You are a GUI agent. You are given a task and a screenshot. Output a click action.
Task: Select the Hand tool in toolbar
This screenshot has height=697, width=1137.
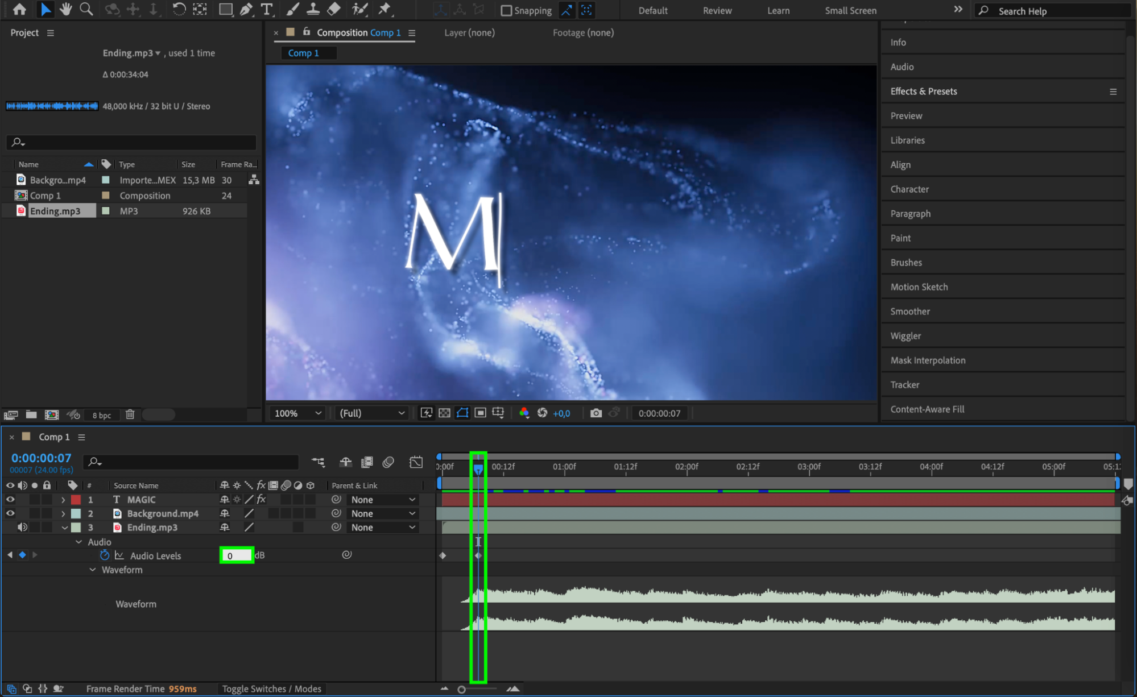point(66,9)
